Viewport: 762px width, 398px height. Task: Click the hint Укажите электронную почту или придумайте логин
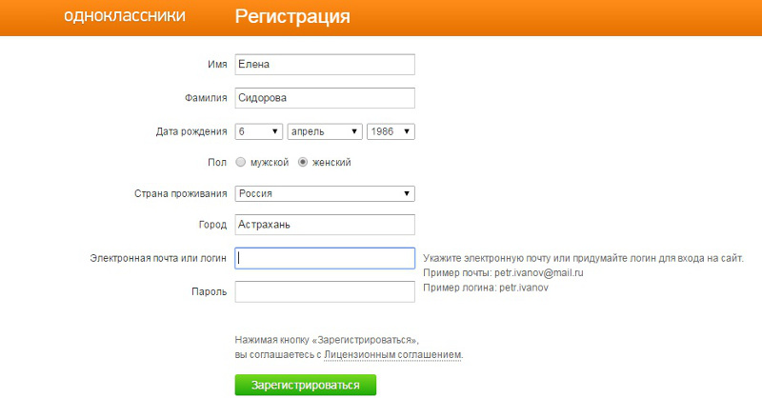point(583,258)
